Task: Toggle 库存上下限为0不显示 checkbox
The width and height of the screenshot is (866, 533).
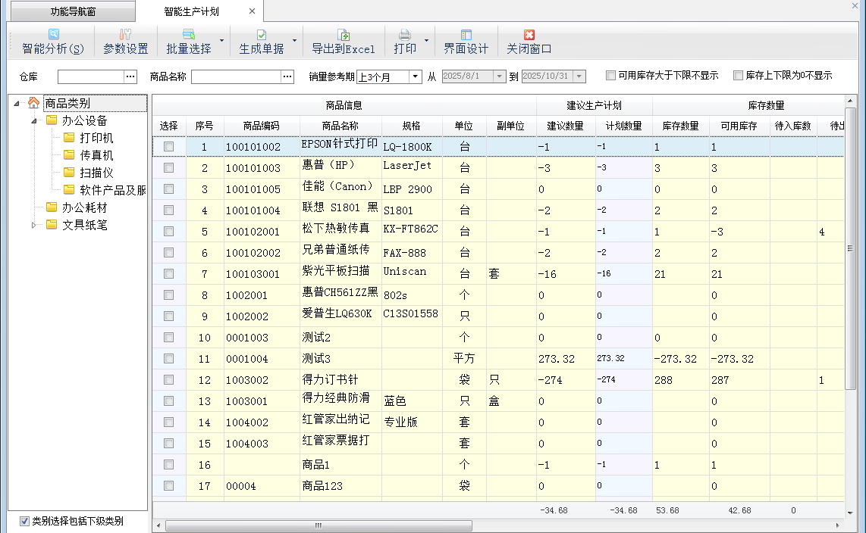Action: [x=739, y=76]
